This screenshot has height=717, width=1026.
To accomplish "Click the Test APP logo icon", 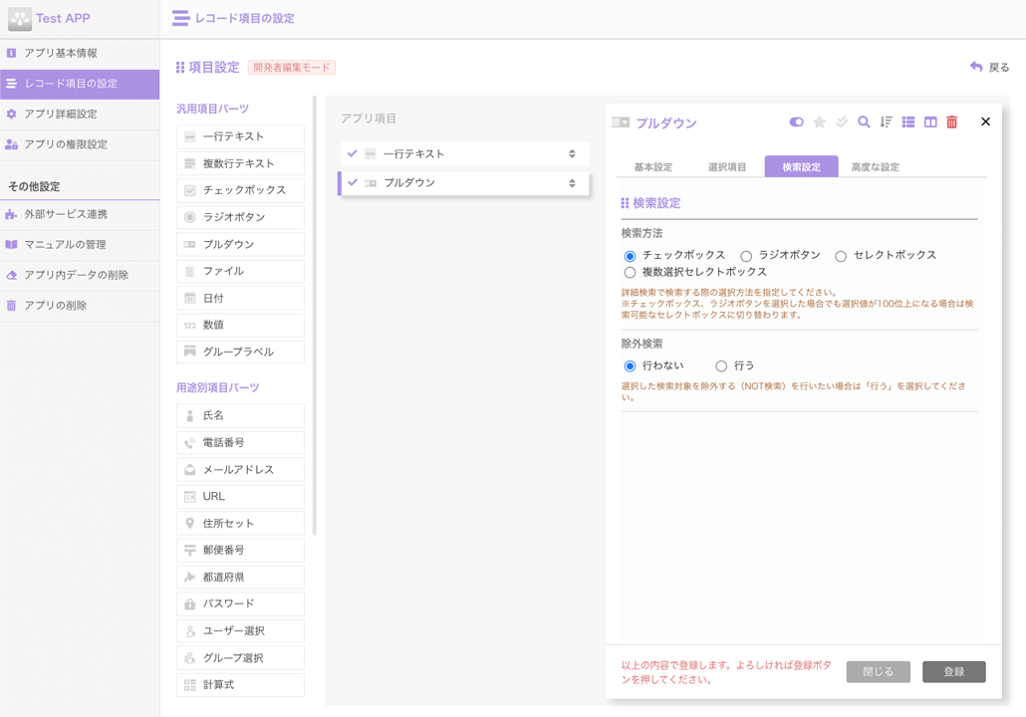I will pos(20,19).
